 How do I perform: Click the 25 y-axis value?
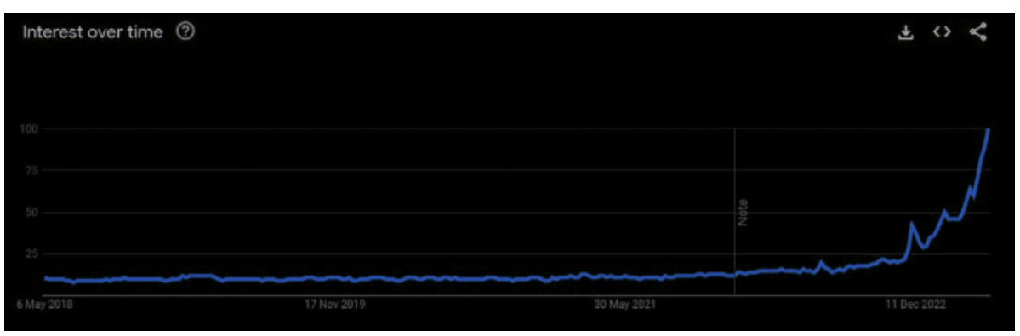click(31, 254)
